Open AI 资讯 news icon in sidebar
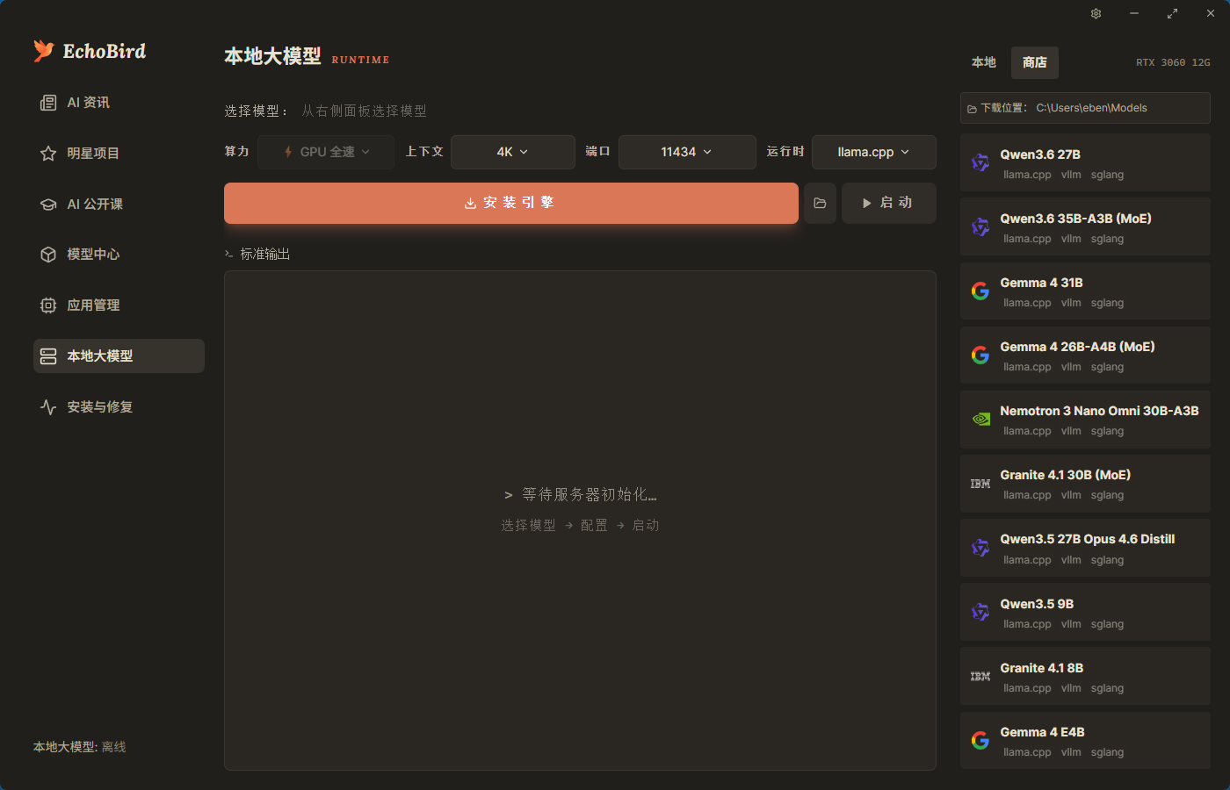 (48, 103)
